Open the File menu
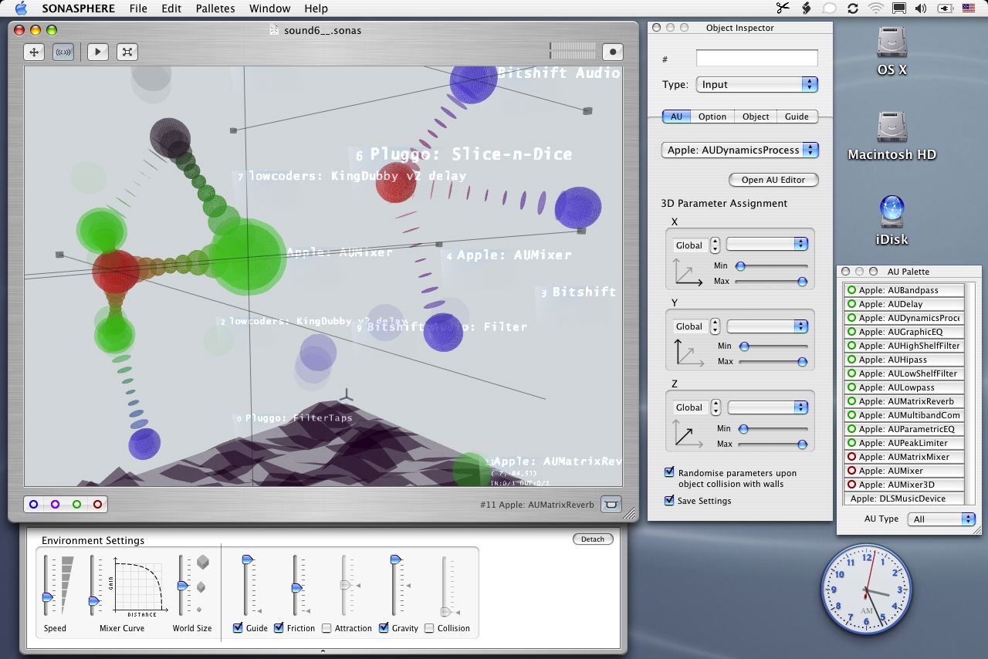This screenshot has width=988, height=659. 138,8
